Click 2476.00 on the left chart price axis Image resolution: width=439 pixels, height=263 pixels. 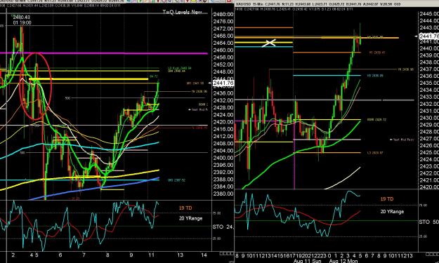tap(223, 22)
